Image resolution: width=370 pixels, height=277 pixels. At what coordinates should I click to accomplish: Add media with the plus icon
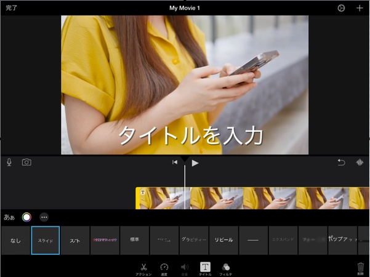click(x=360, y=8)
